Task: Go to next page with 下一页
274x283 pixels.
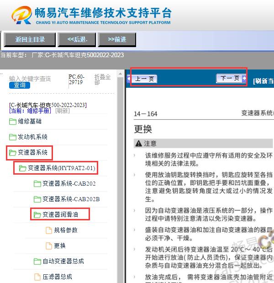Action: pyautogui.click(x=231, y=78)
